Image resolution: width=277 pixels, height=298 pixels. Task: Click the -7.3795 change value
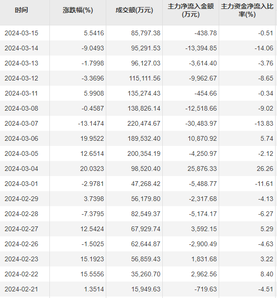coord(93,214)
